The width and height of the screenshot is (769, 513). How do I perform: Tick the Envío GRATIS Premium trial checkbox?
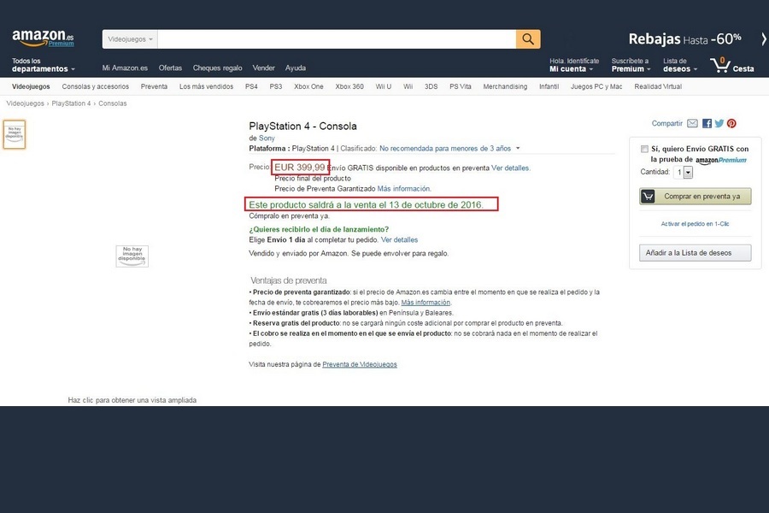point(643,149)
